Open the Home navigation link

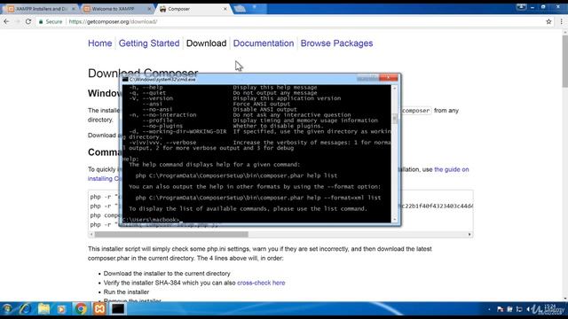(100, 43)
